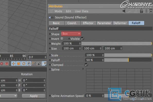Click keyframe dot next to Clamped
This screenshot has height=102, width=153.
click(50, 65)
